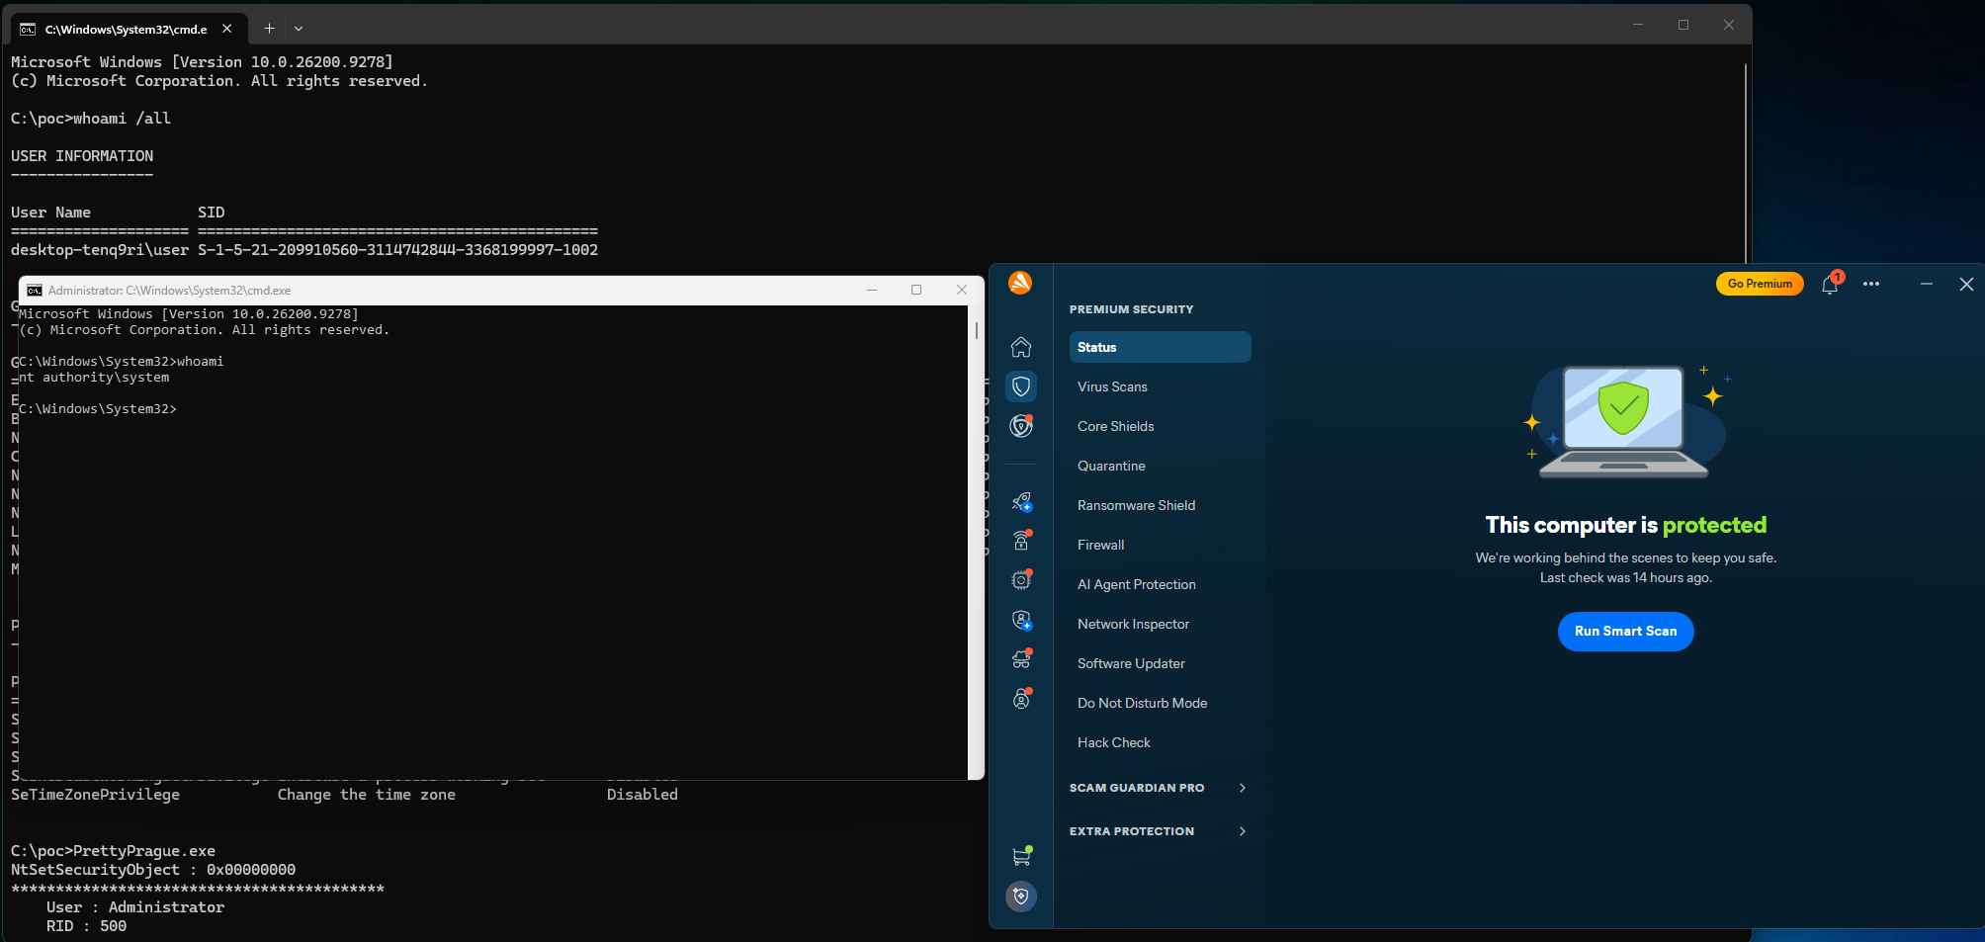Image resolution: width=1985 pixels, height=942 pixels.
Task: Click the 'USER INFORMATION' heading in Terminal
Action: pyautogui.click(x=82, y=156)
